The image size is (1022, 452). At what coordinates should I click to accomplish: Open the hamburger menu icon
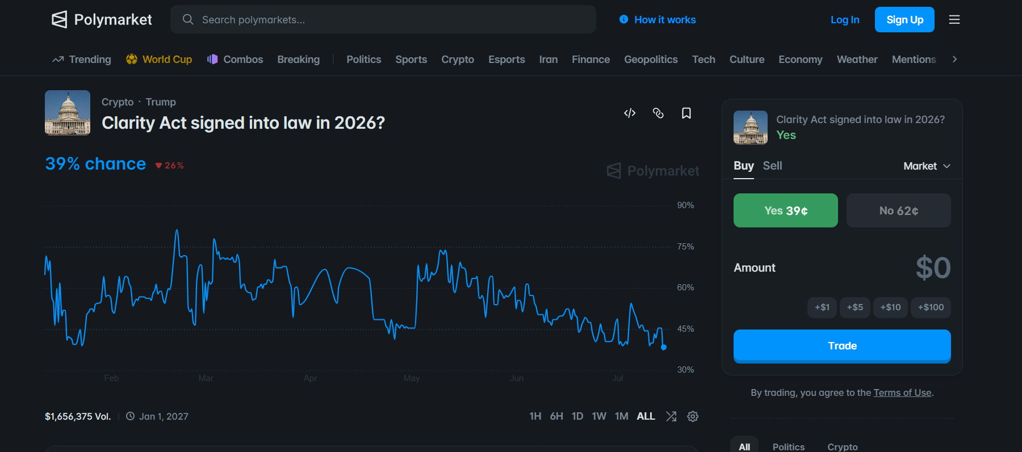954,20
